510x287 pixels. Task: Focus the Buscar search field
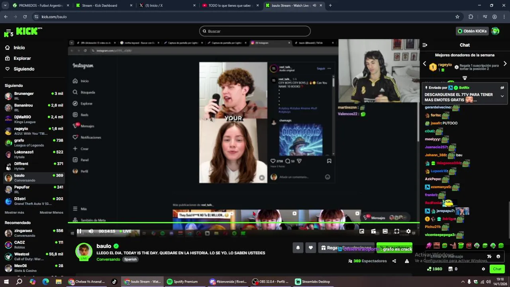point(255,31)
